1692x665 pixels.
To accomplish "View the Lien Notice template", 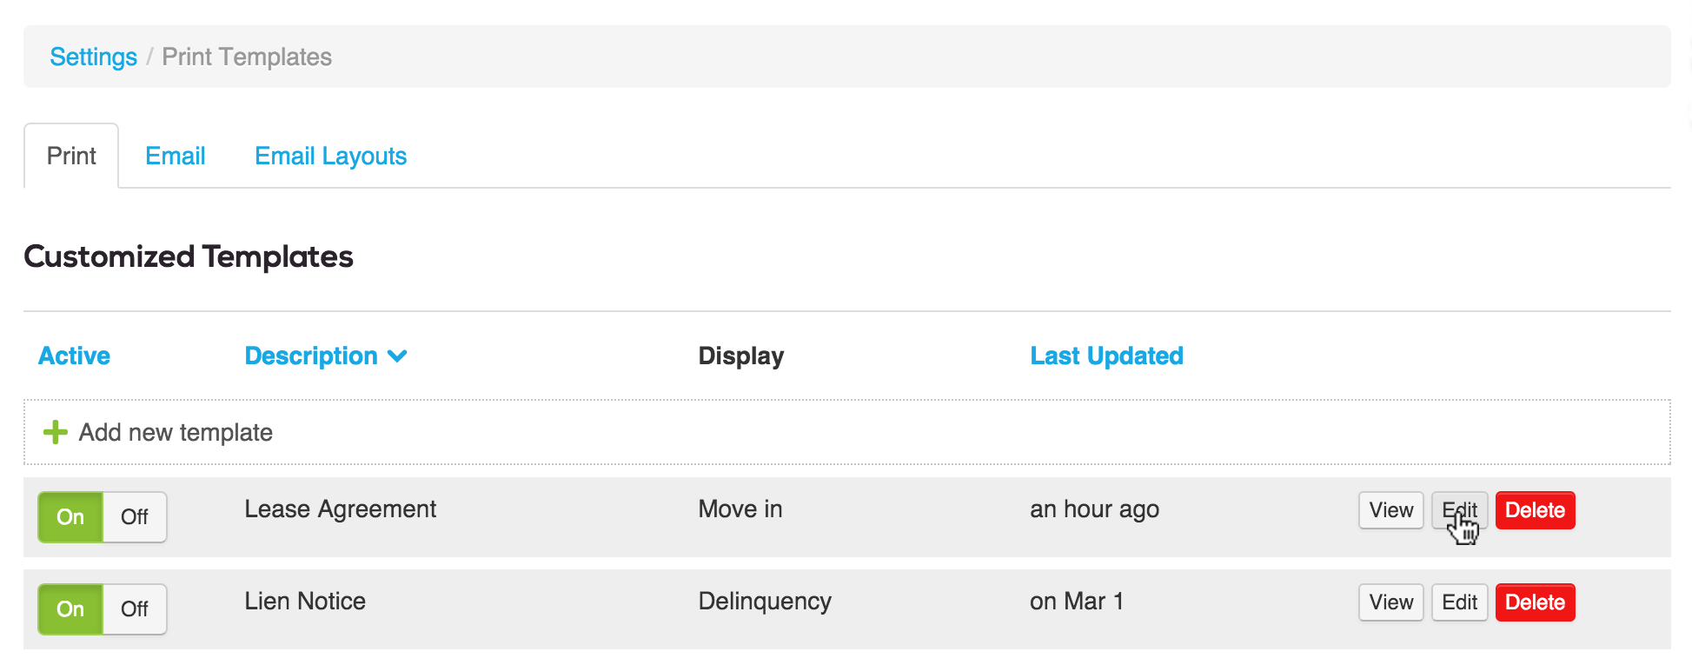I will click(x=1390, y=602).
